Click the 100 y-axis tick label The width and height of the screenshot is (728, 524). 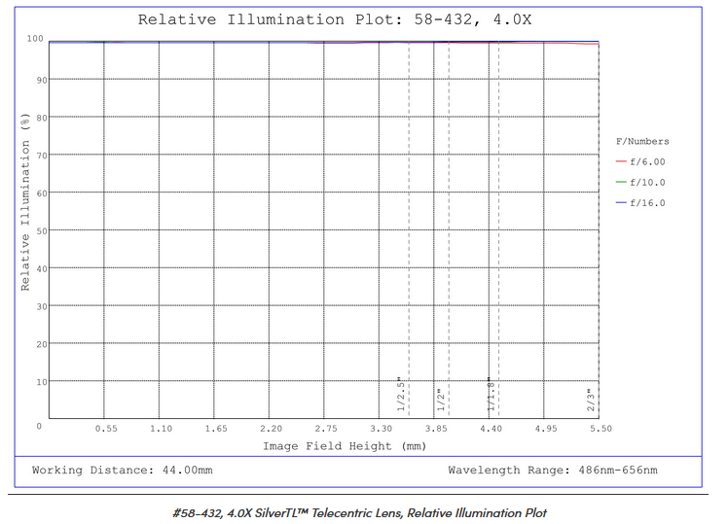(35, 40)
